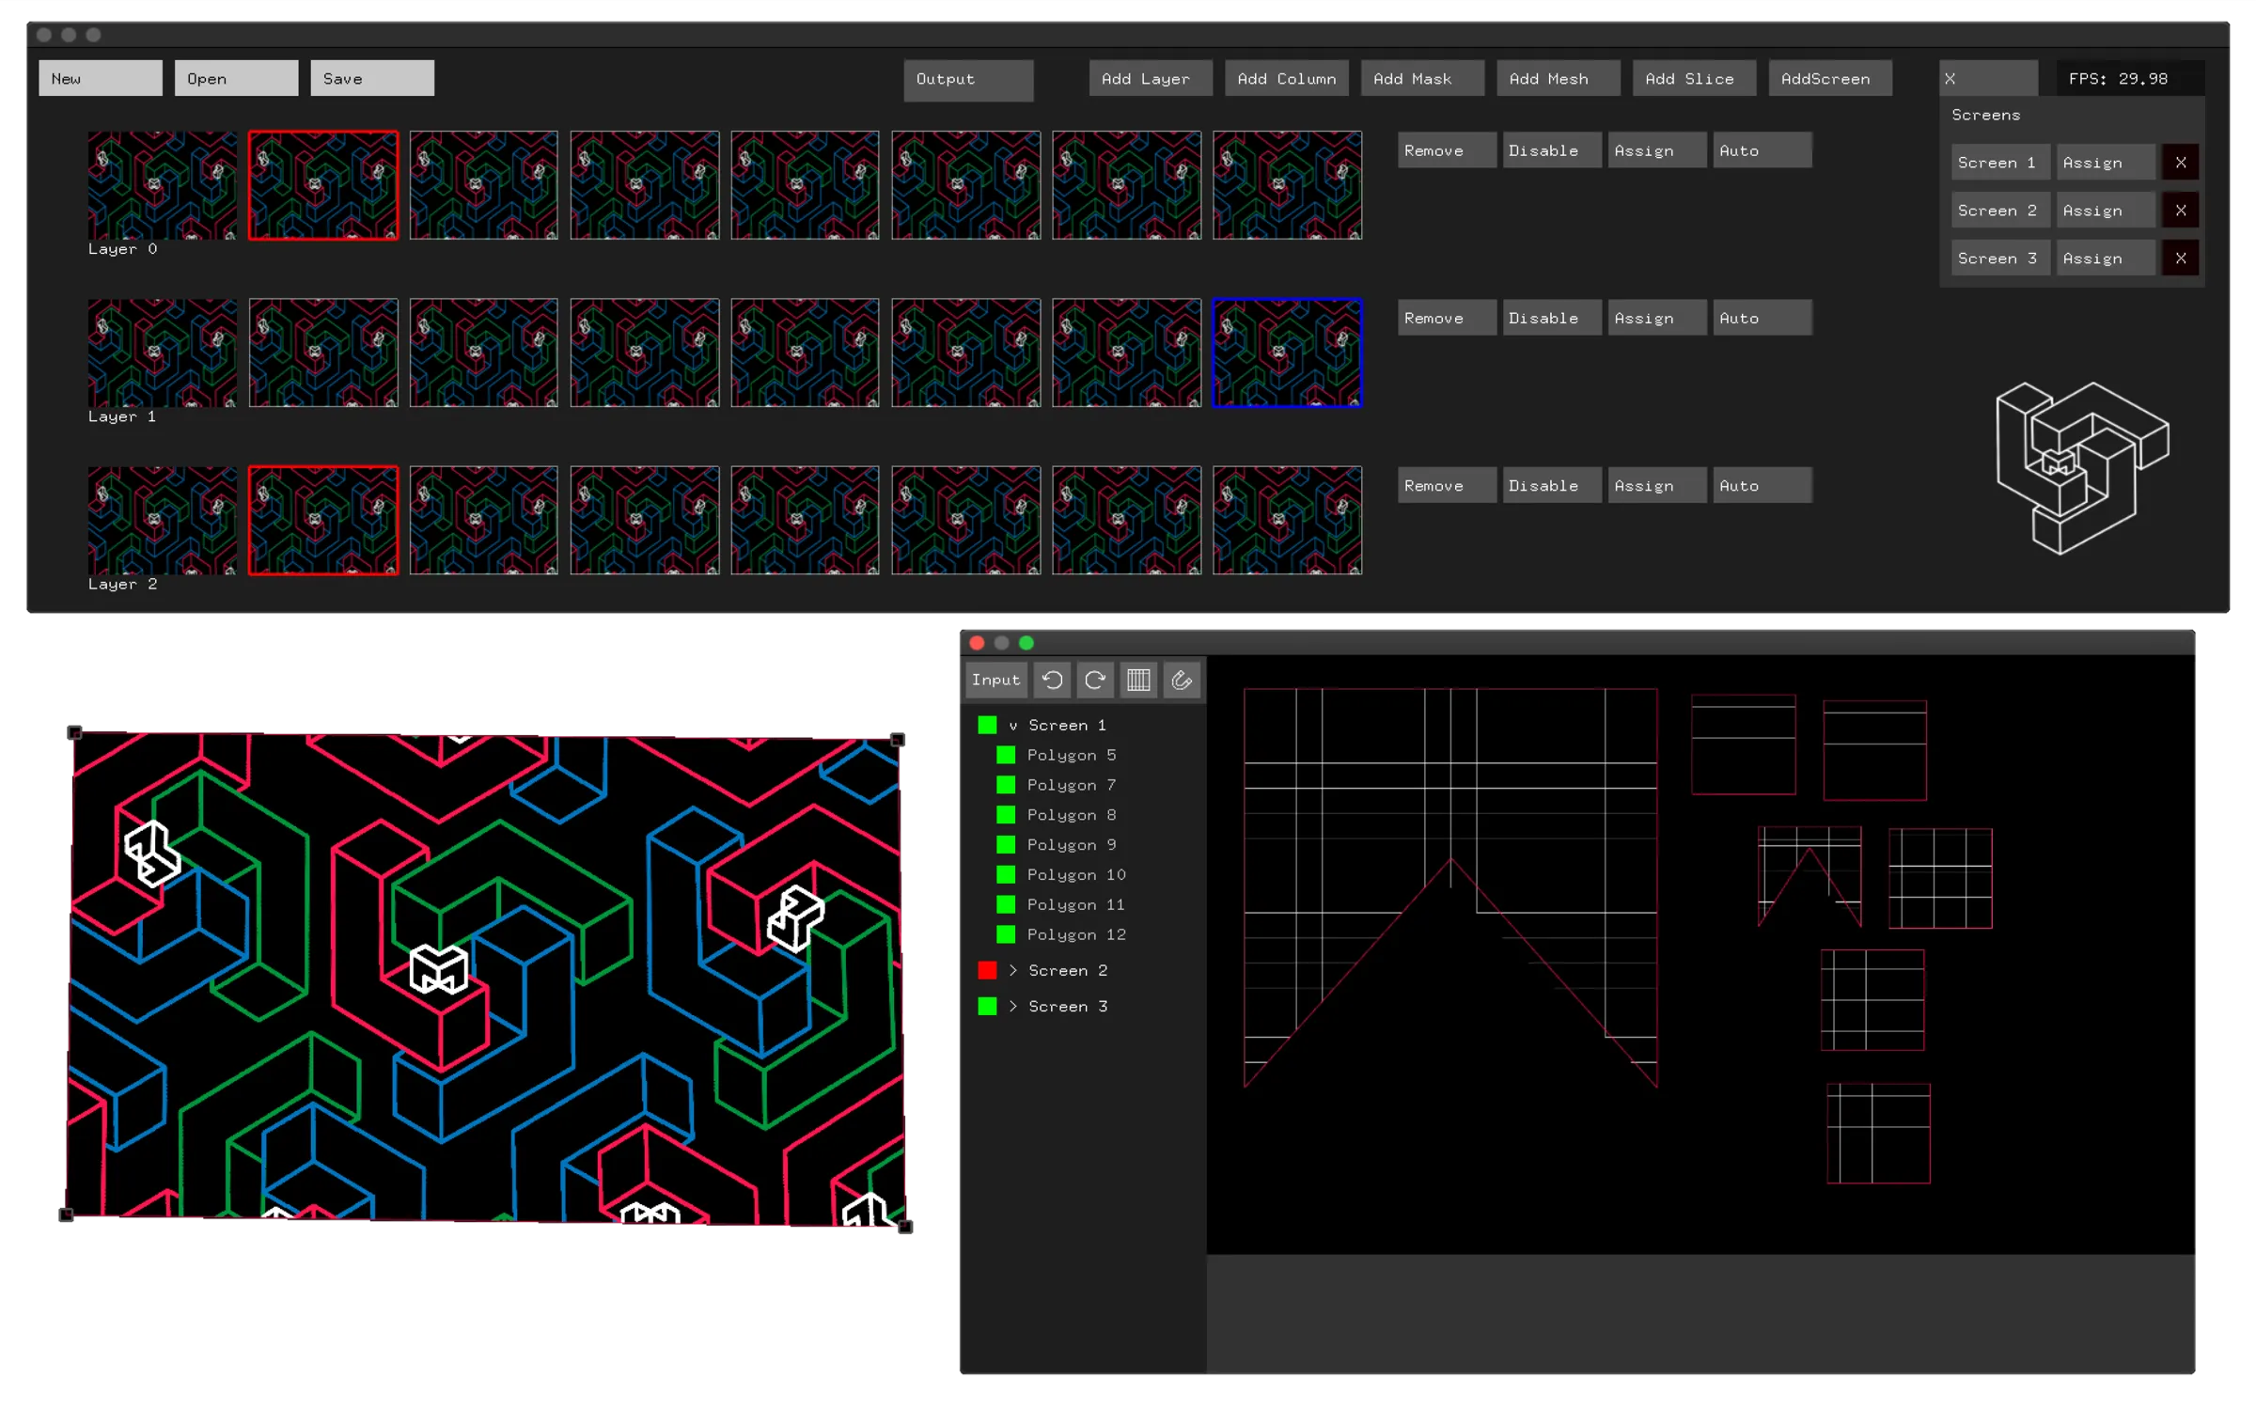Toggle the green square beside Screen 3

[987, 1006]
